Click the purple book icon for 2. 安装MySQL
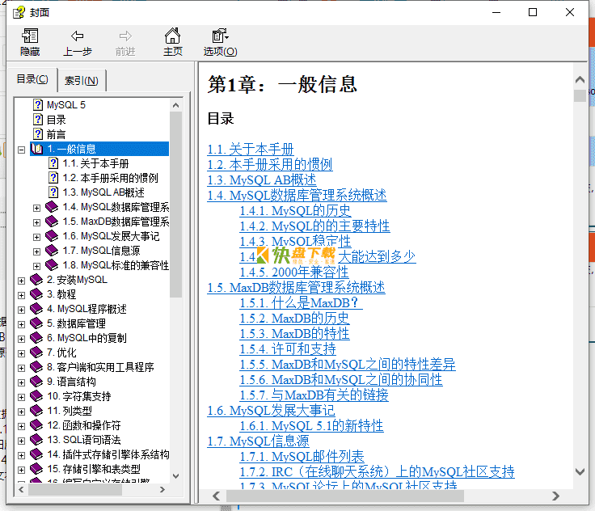Screen dimensions: 595x511 [x=36, y=280]
